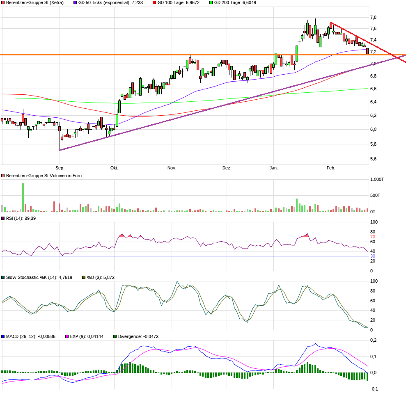Viewport: 406px width, 393px height.
Task: Click the red GD 100 Tage legend swatch
Action: (154, 2)
